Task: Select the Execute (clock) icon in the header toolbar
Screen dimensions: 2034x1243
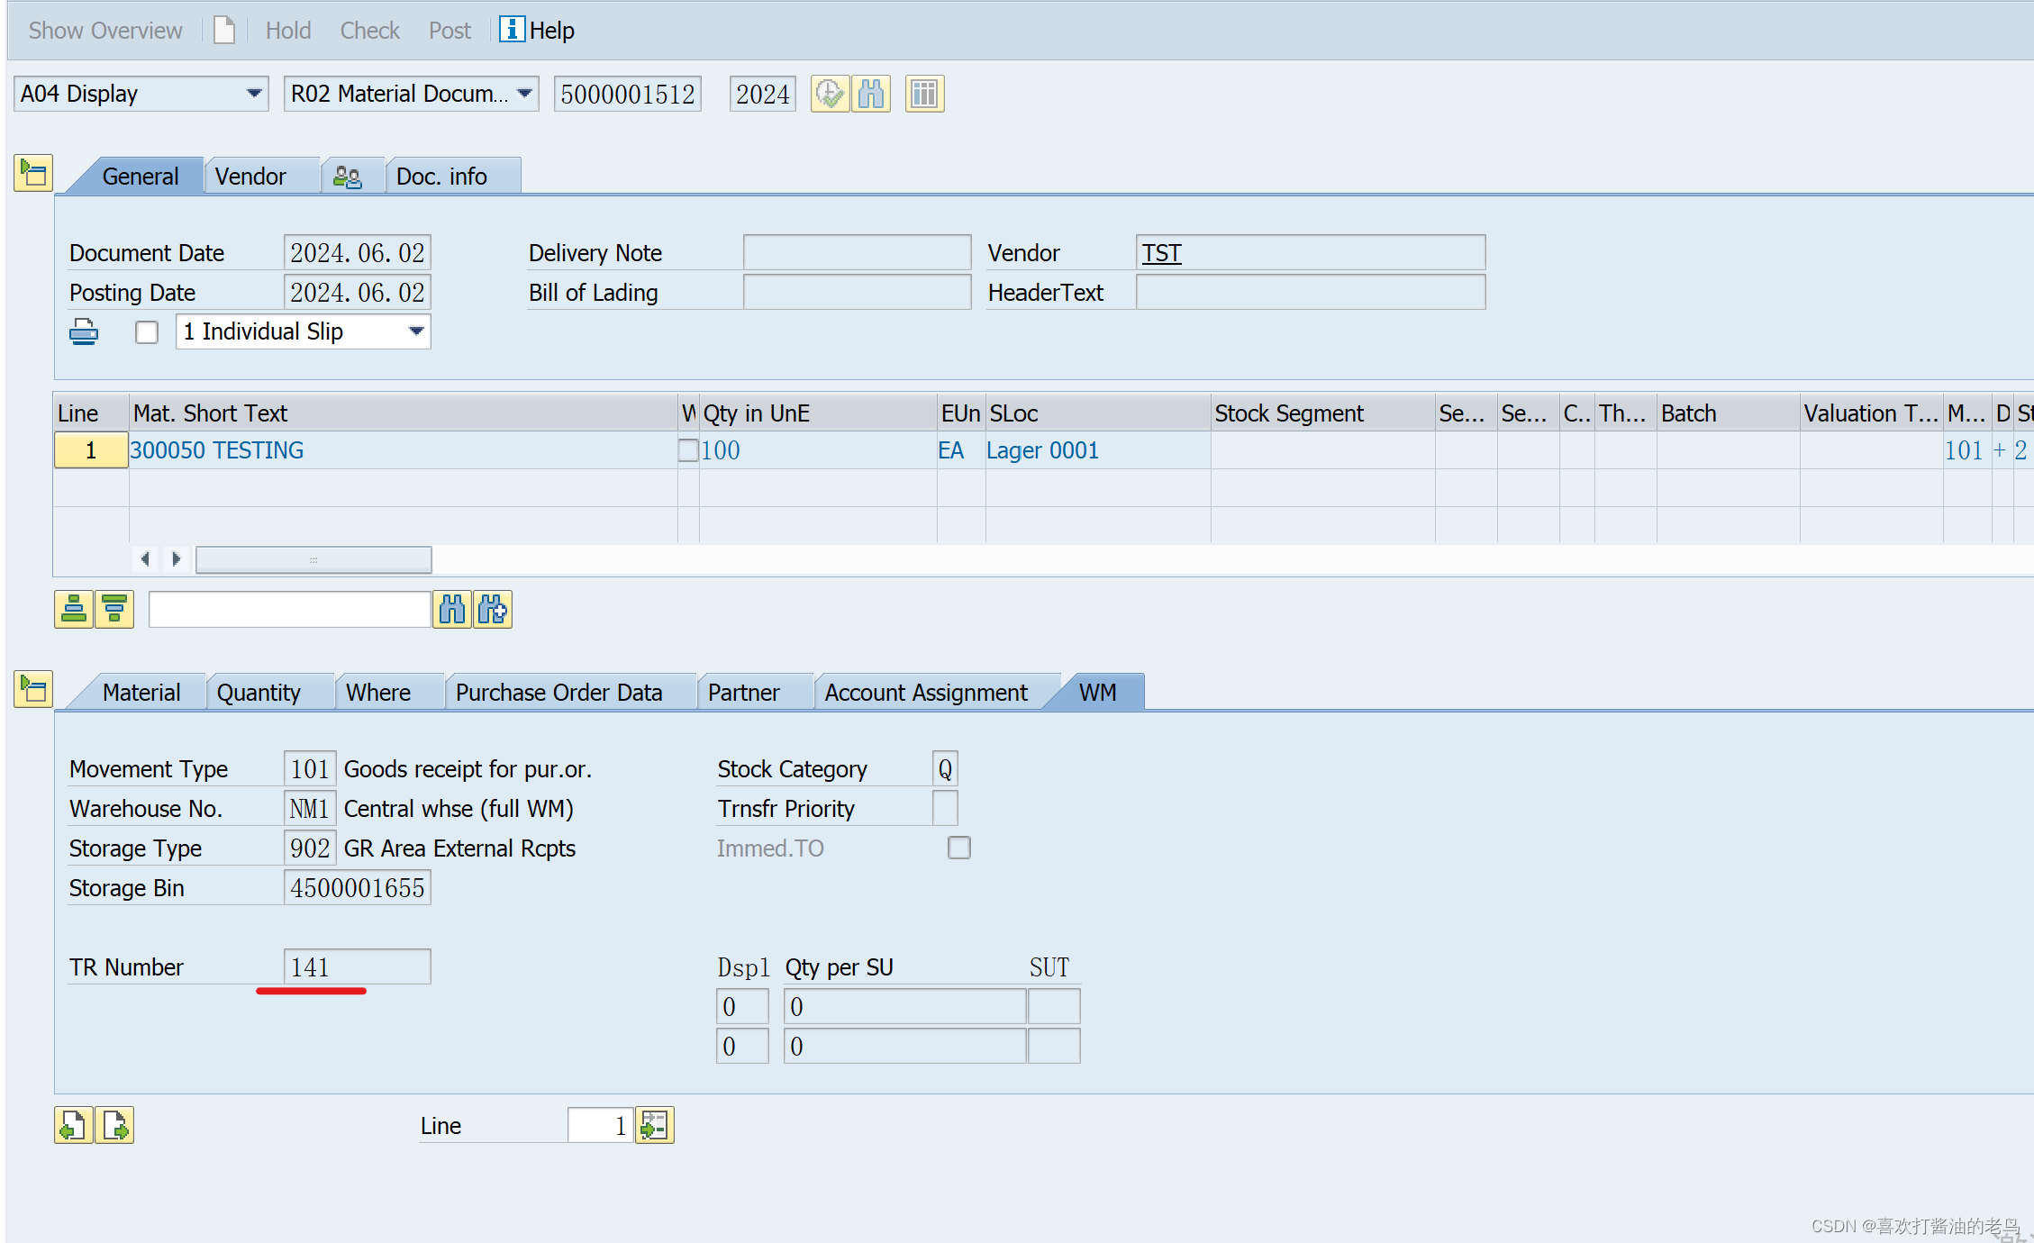Action: click(x=830, y=94)
